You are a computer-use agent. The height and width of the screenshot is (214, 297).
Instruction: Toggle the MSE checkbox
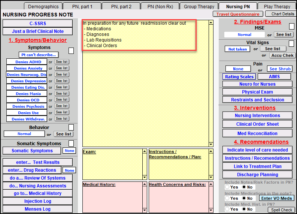[x=292, y=27]
